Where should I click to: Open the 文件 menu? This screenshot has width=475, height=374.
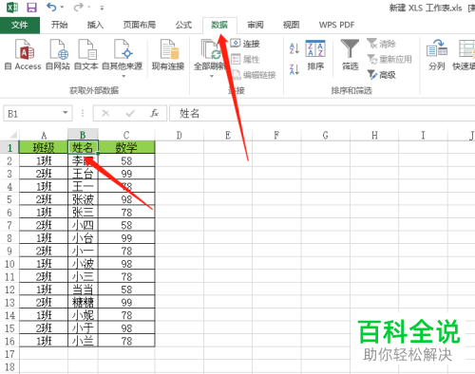coord(20,25)
